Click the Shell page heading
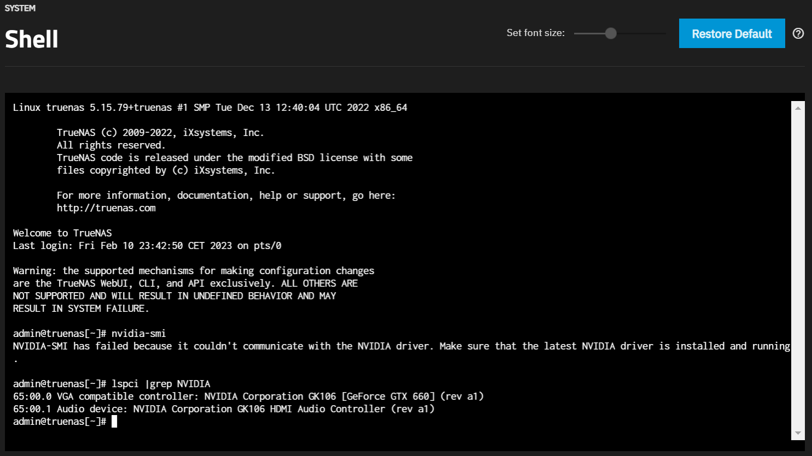This screenshot has height=456, width=812. click(32, 39)
